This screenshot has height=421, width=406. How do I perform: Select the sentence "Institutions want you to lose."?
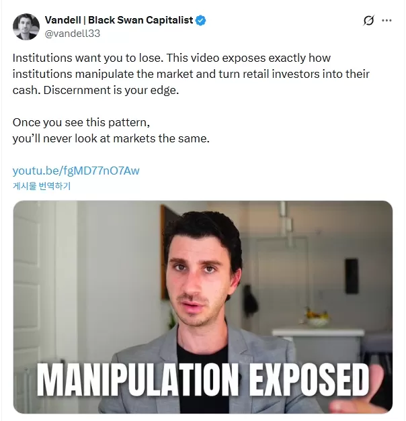[x=88, y=58]
